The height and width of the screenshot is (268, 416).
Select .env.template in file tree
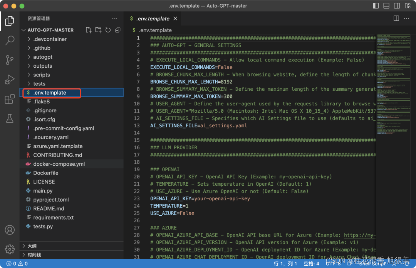click(72, 93)
